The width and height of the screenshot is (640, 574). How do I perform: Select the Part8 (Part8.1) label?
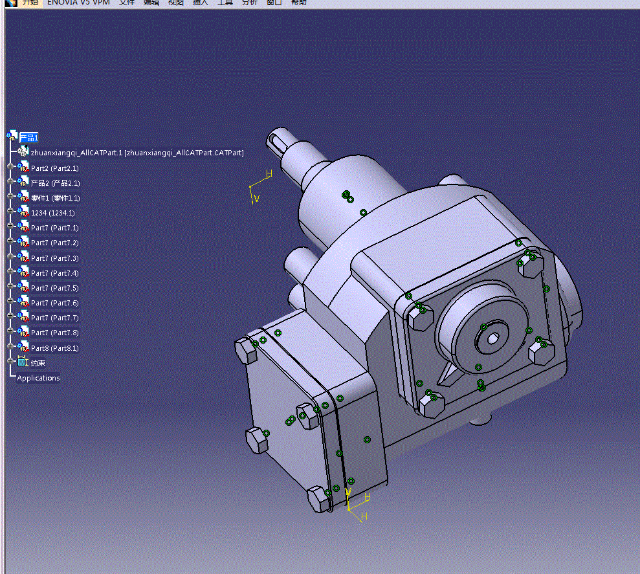(55, 348)
